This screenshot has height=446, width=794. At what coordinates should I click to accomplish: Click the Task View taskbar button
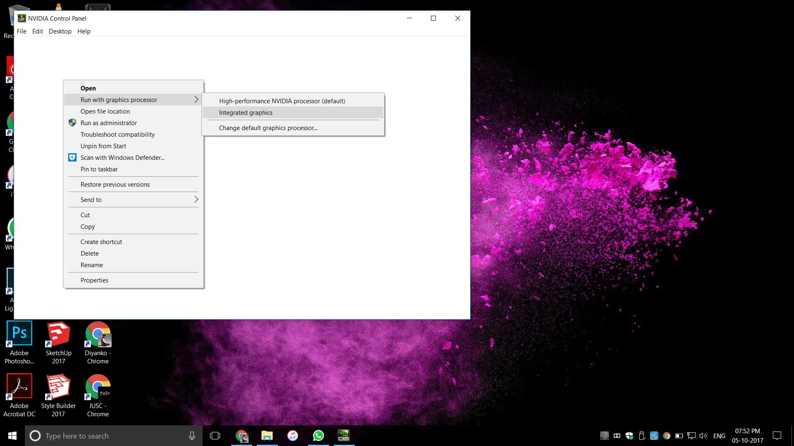tap(215, 436)
